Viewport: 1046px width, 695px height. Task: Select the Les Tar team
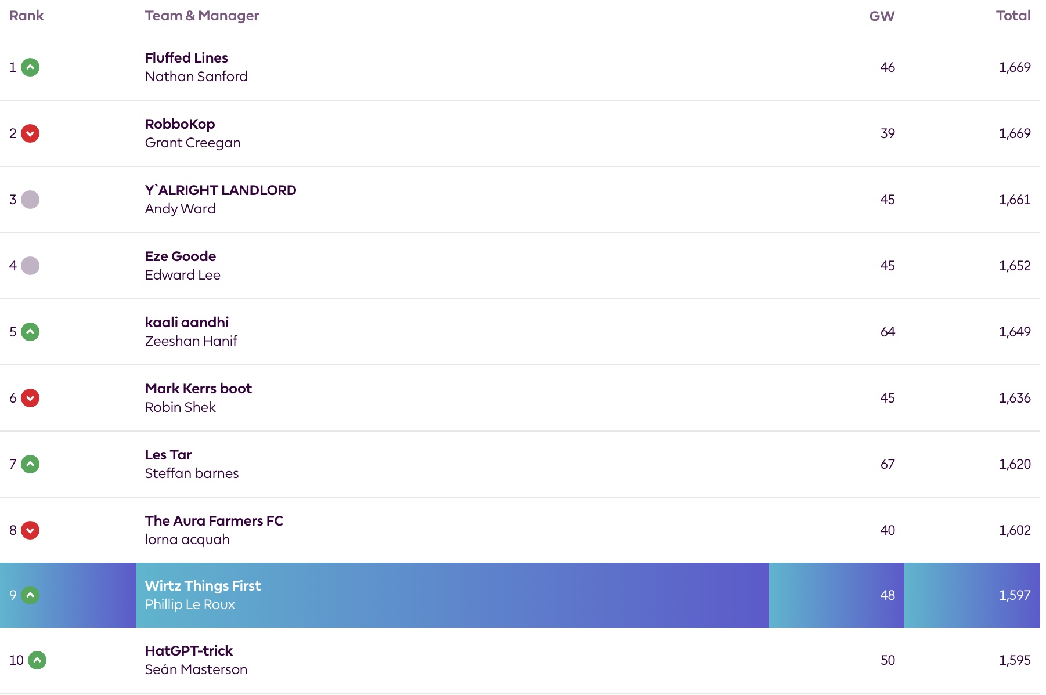[168, 455]
